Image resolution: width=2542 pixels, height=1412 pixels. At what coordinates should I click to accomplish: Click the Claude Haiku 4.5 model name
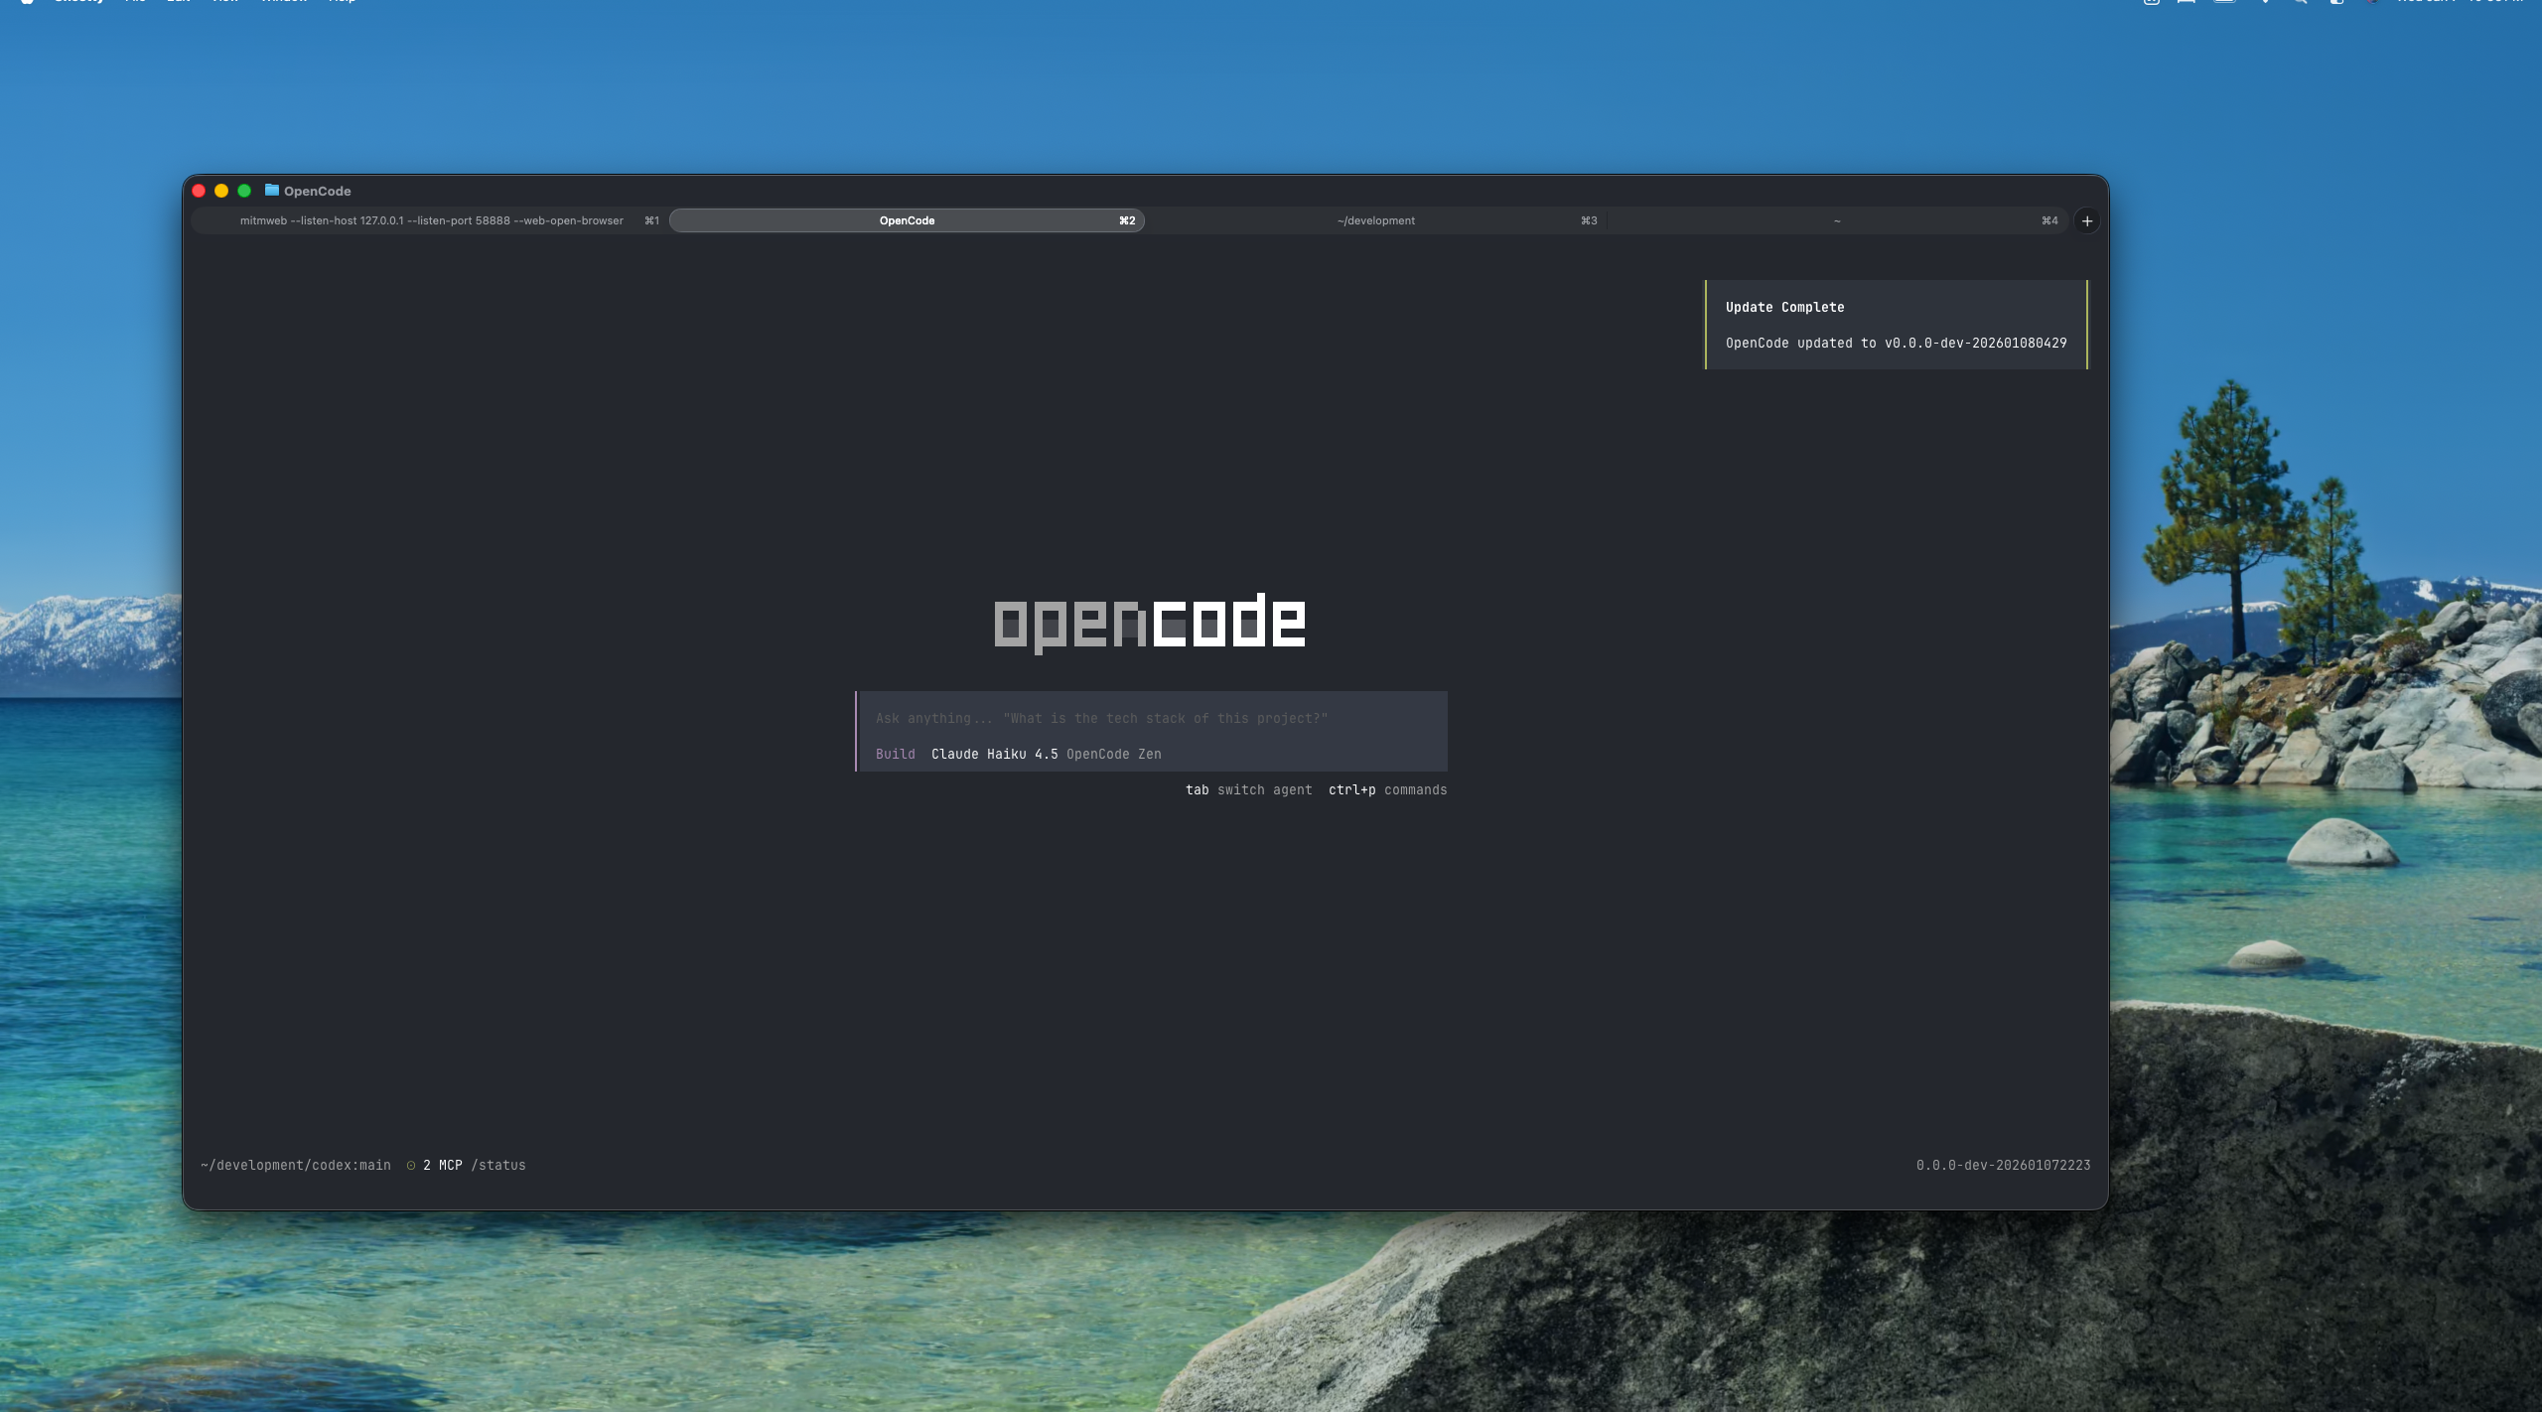pyautogui.click(x=994, y=754)
